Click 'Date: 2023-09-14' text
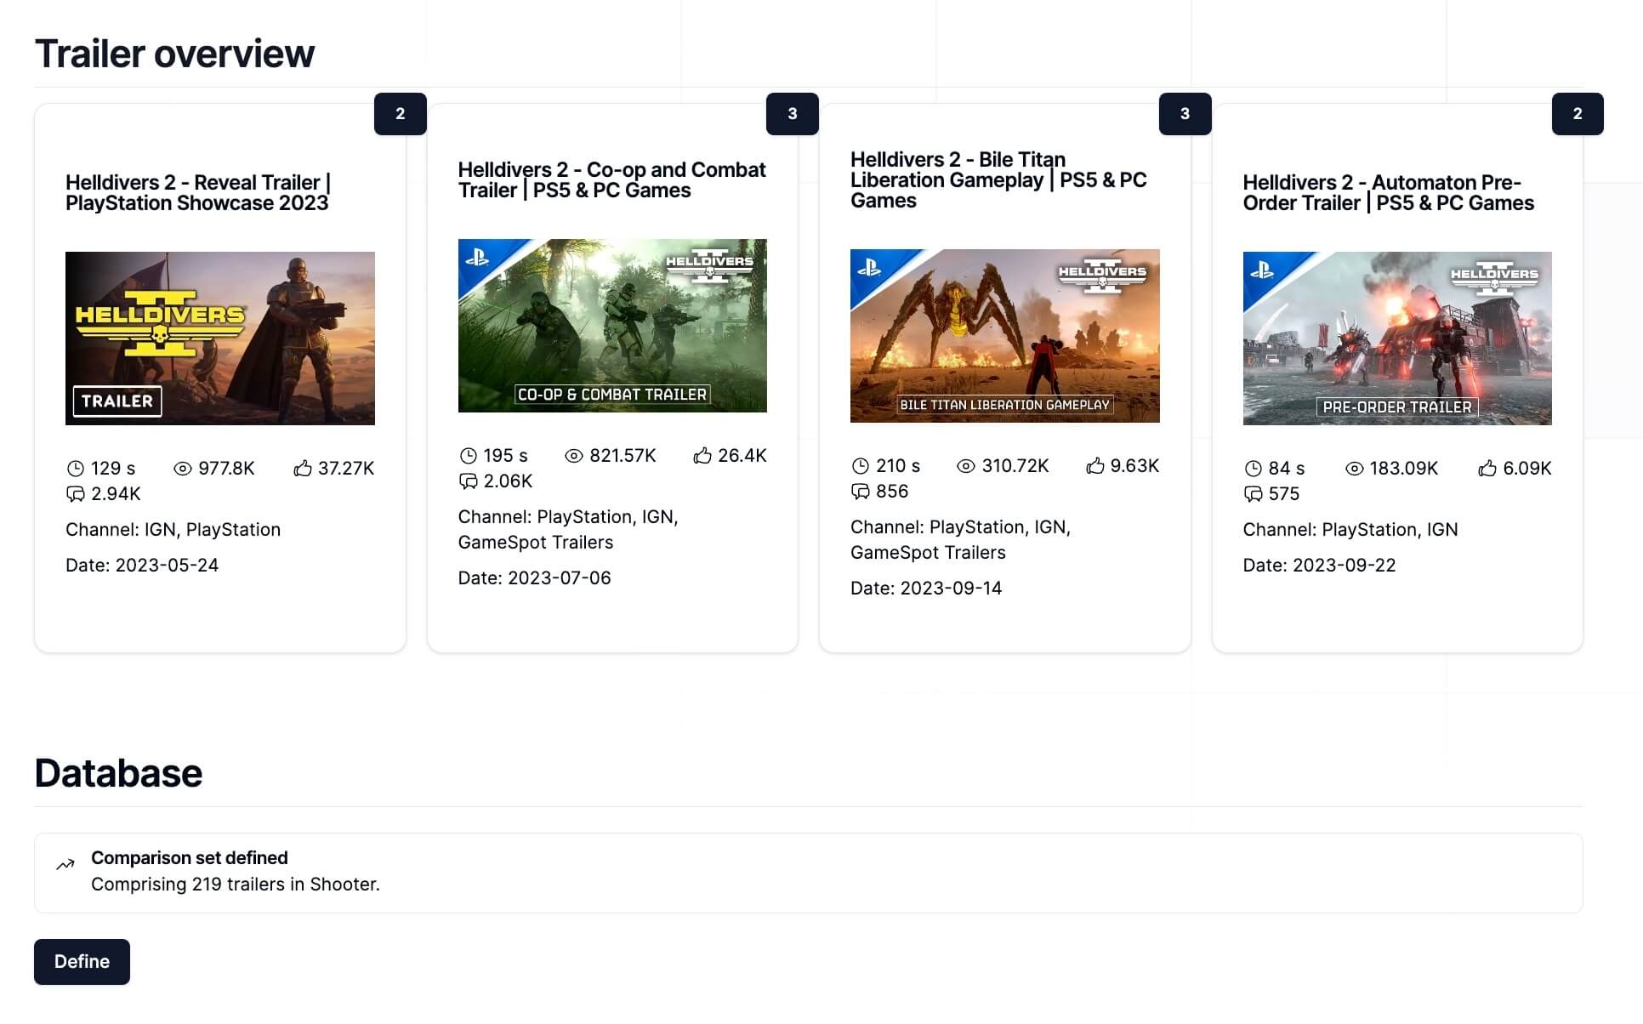 point(926,589)
